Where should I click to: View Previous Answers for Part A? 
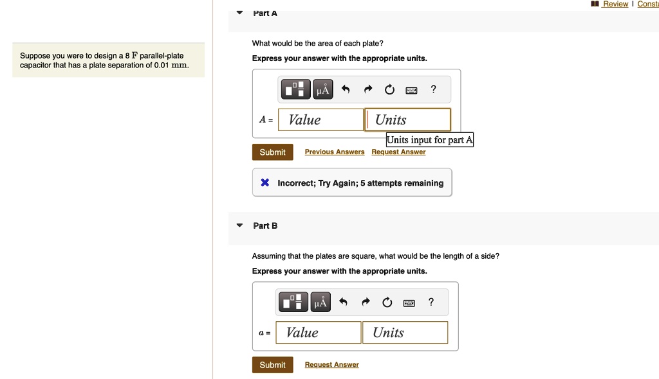[x=335, y=152]
